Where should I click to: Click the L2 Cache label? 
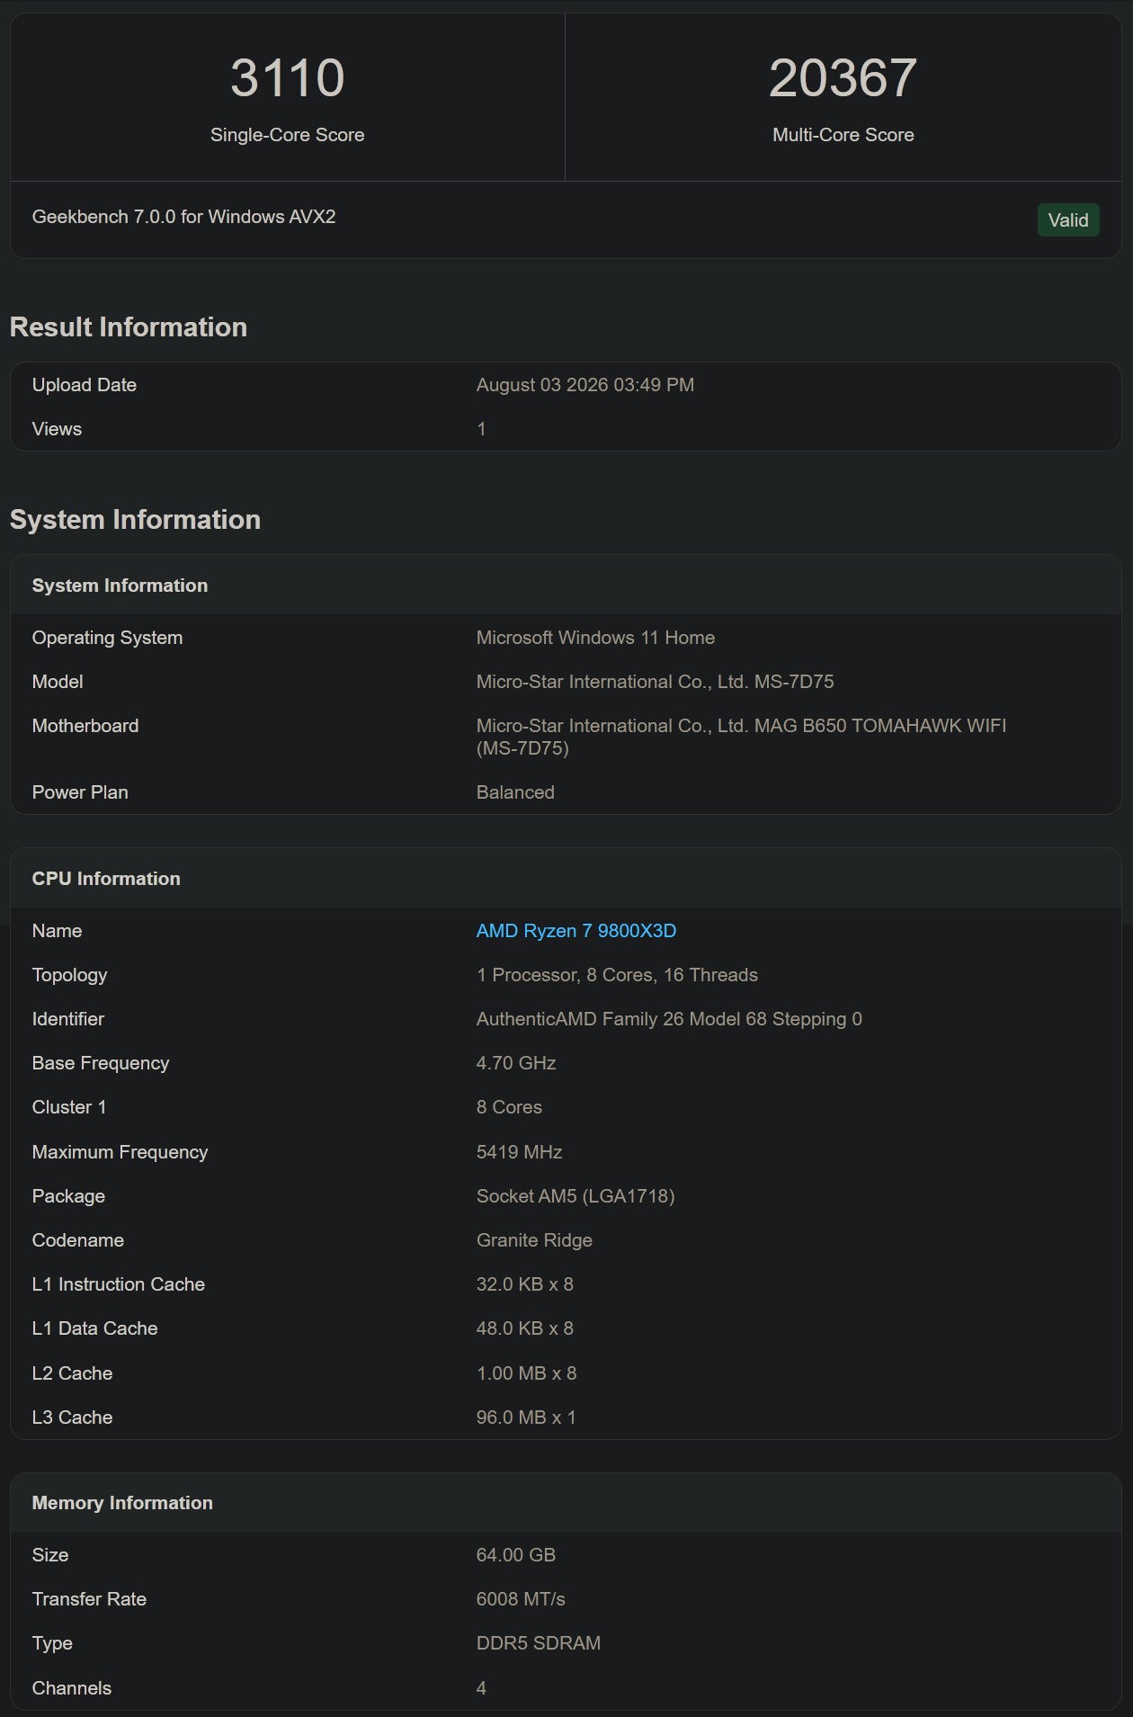click(72, 1373)
